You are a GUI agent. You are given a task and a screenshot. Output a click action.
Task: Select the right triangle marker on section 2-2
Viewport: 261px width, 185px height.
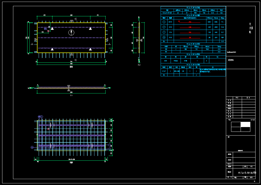point(141,40)
